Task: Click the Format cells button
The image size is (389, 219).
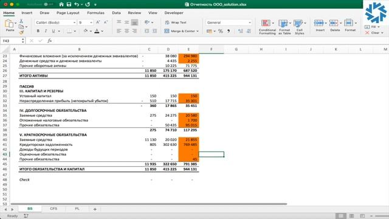Action: point(350,26)
